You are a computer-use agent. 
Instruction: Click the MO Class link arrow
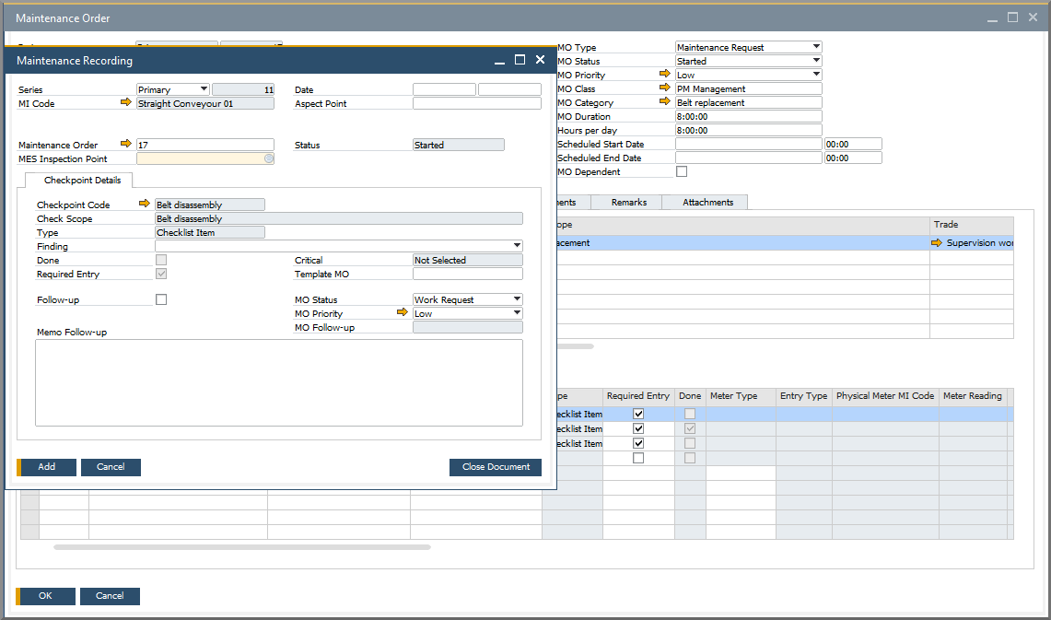[665, 88]
